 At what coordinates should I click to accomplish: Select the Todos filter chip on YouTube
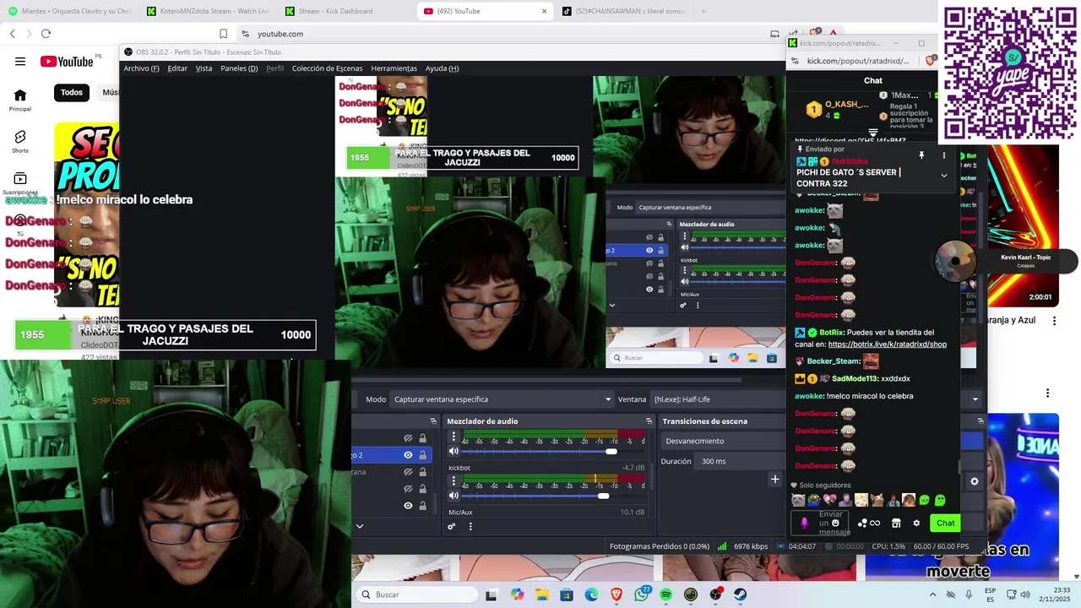(x=72, y=92)
